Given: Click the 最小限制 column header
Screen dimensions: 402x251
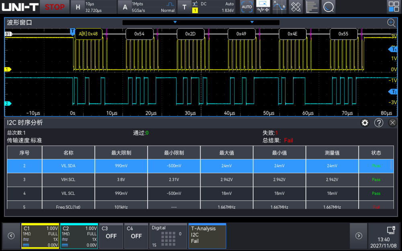Looking at the screenshot, I should tap(174, 153).
